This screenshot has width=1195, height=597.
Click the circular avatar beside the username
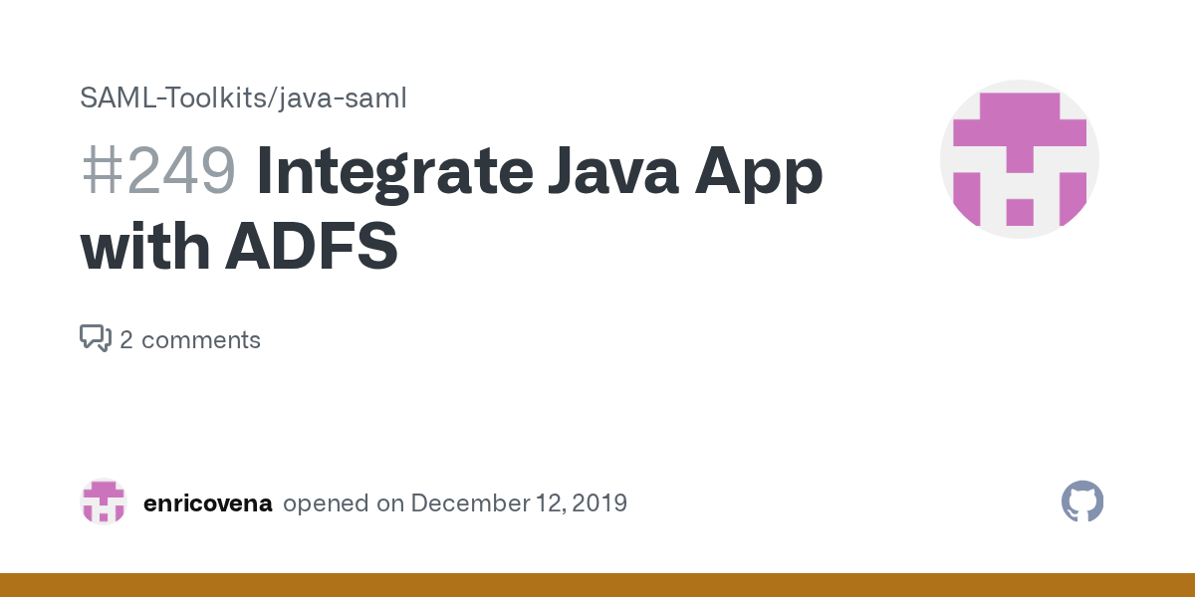point(104,502)
